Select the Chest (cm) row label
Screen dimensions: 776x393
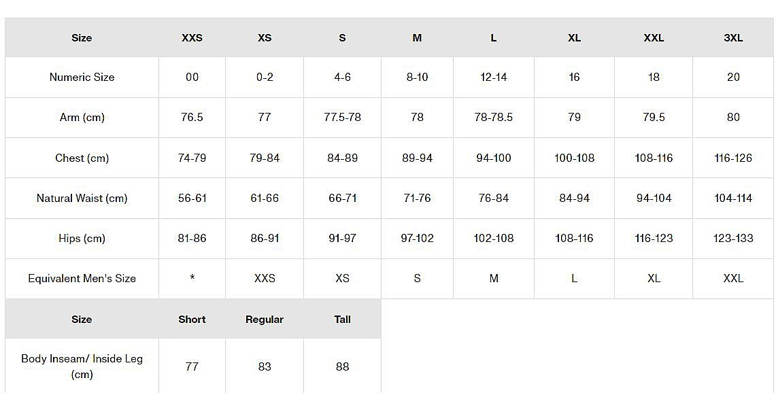click(x=82, y=158)
